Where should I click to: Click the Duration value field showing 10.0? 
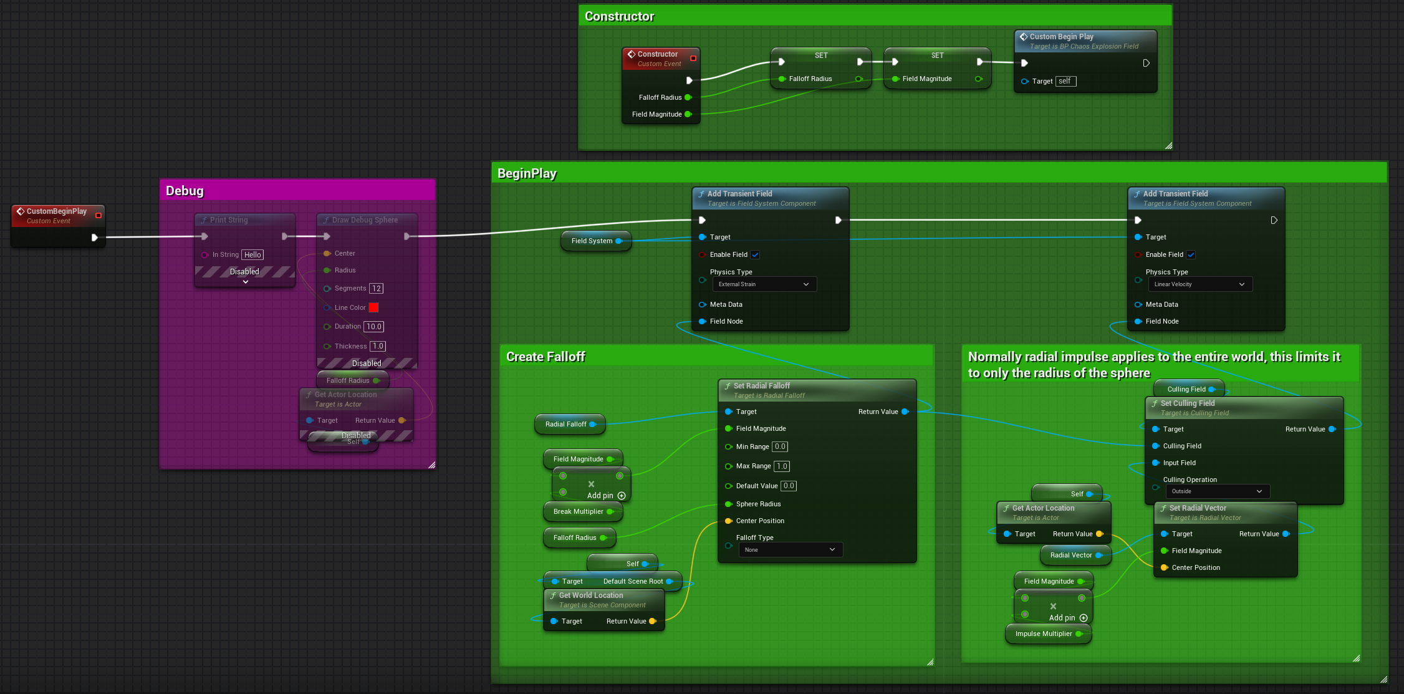coord(374,326)
